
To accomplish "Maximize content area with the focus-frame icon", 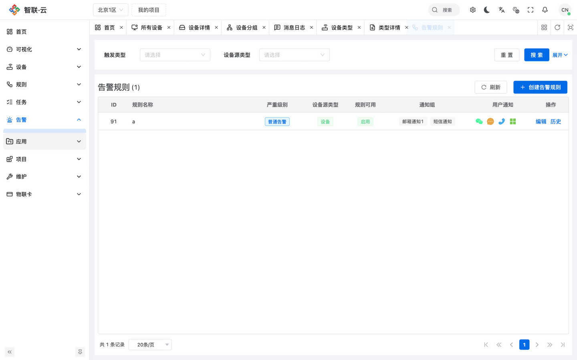I will tap(571, 28).
